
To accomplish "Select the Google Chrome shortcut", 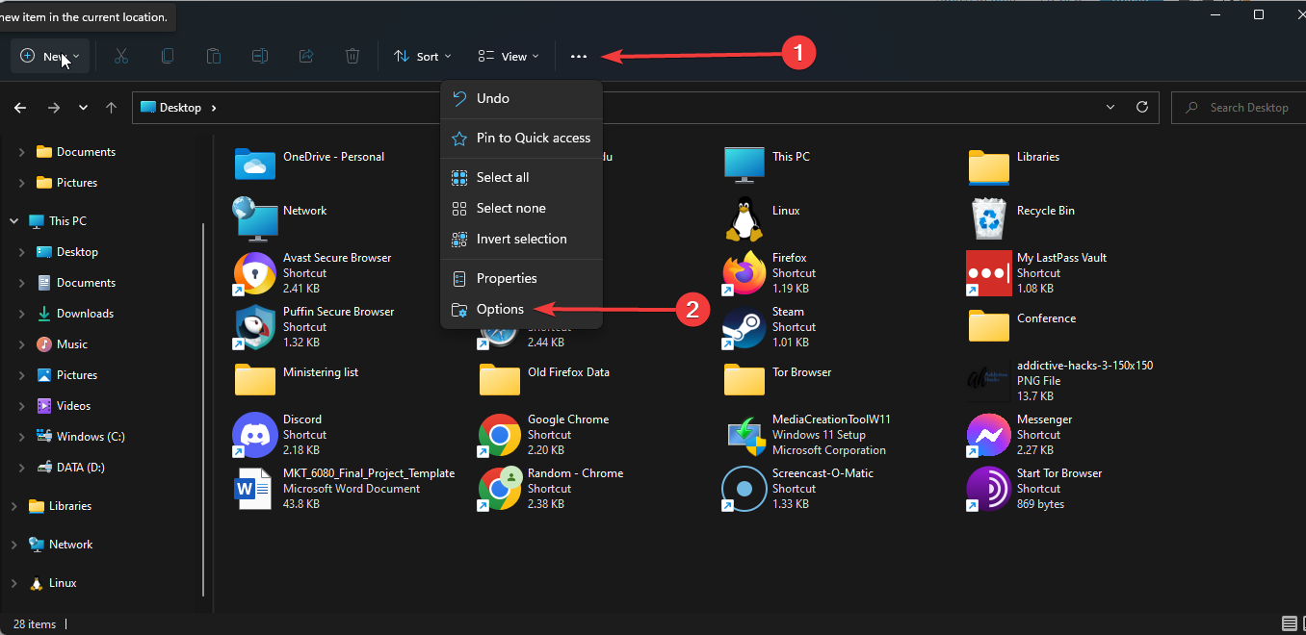I will (544, 435).
